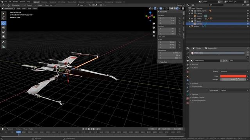Open the Displacement Default dropdown
Screen dimensions: 250x140
click(234, 90)
